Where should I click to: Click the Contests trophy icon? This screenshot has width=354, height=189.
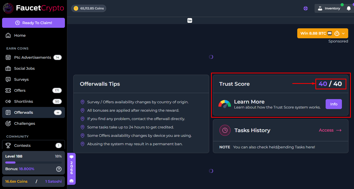[x=8, y=145]
